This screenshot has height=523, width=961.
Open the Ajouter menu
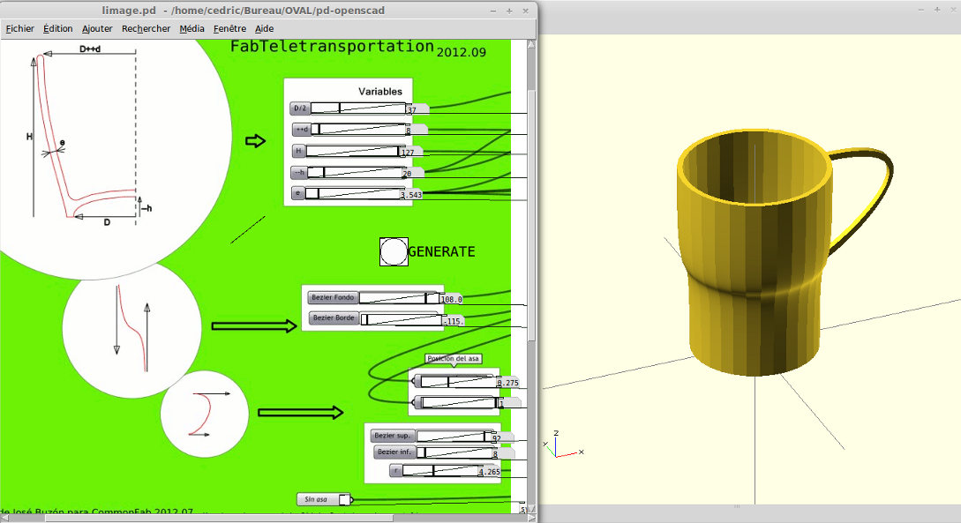click(97, 28)
